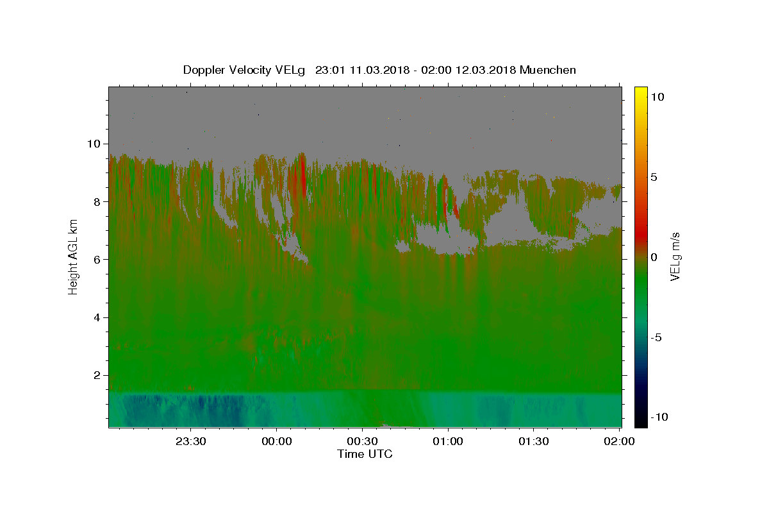
Task: Click the 'Muenchen' location in the title
Action: click(x=548, y=70)
